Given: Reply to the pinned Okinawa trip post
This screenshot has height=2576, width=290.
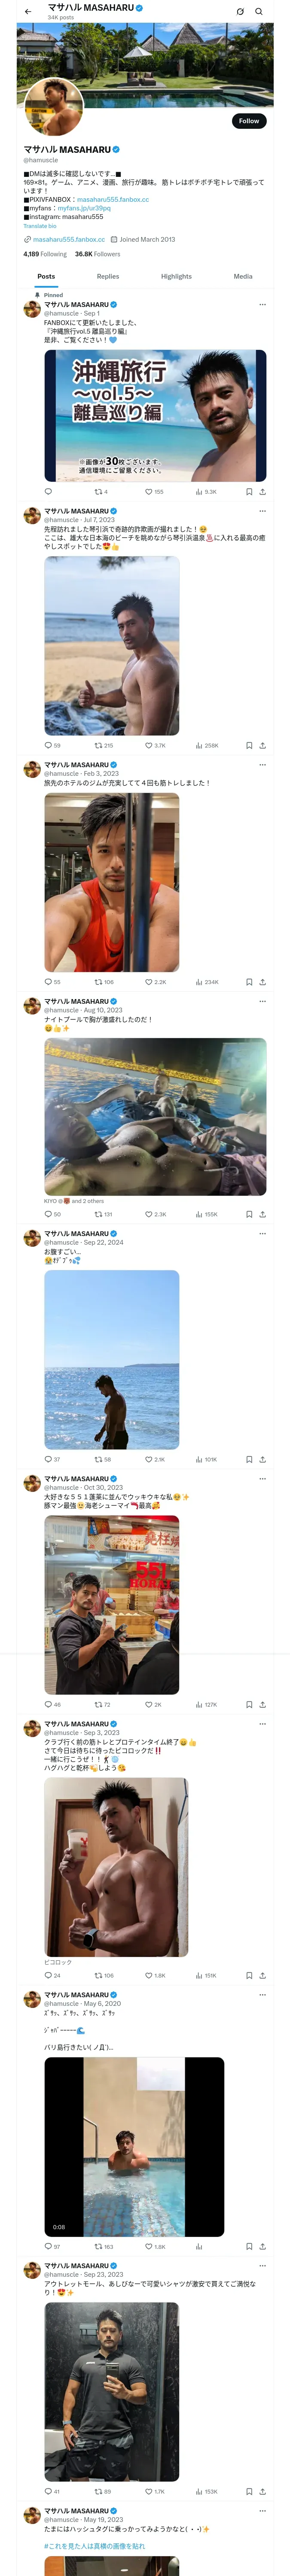Looking at the screenshot, I should [x=48, y=492].
